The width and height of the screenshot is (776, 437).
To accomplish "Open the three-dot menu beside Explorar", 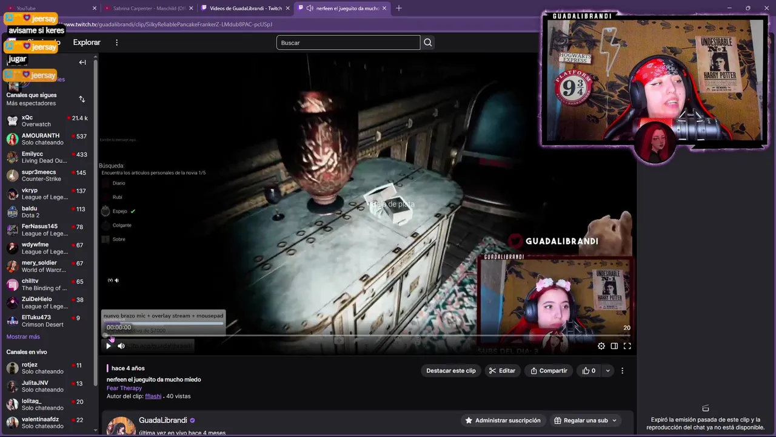I will [117, 42].
